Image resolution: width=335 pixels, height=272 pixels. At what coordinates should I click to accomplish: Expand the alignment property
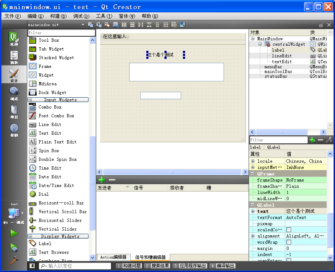[x=253, y=236]
